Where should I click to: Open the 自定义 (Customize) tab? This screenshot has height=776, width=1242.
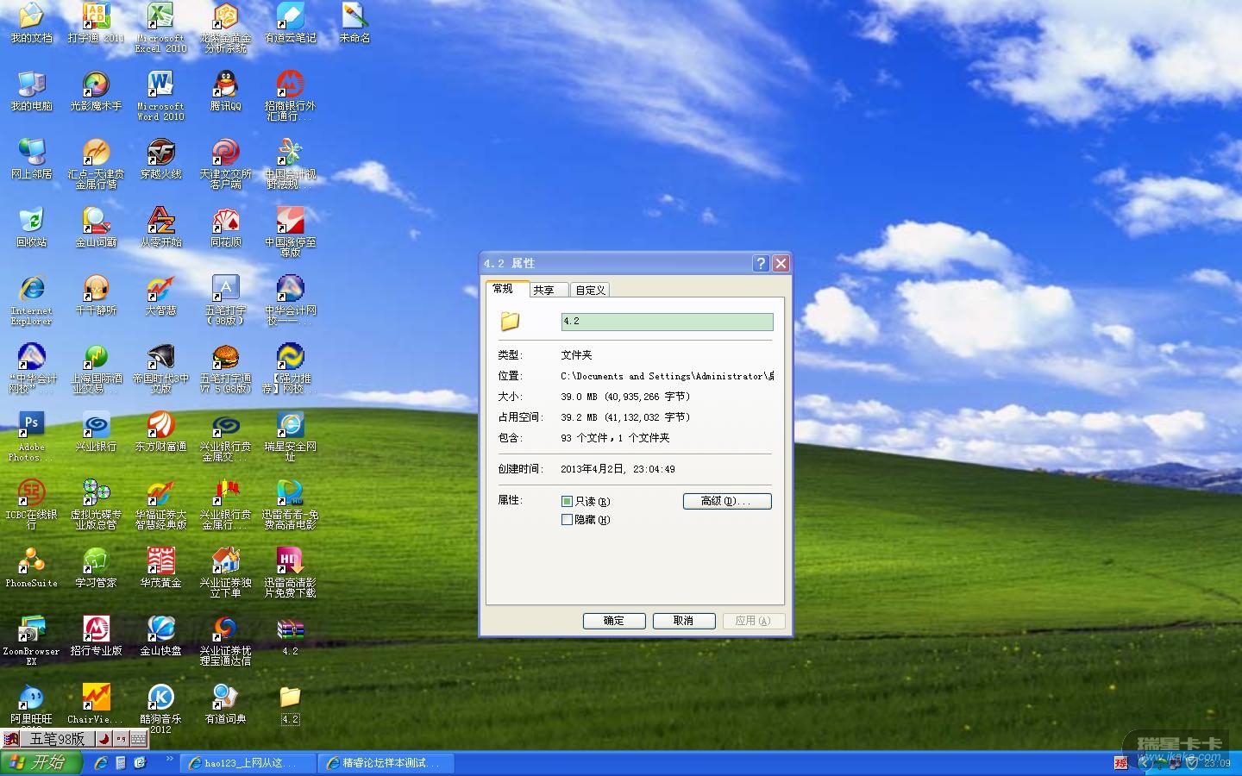[590, 291]
